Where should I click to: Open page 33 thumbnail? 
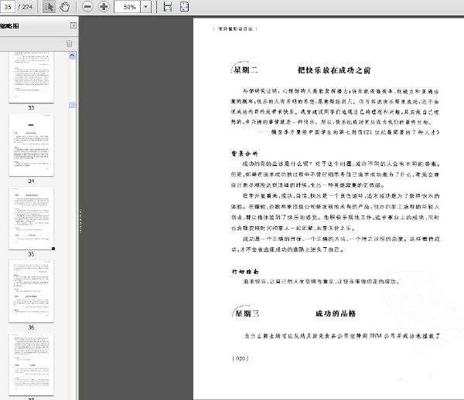tap(32, 77)
